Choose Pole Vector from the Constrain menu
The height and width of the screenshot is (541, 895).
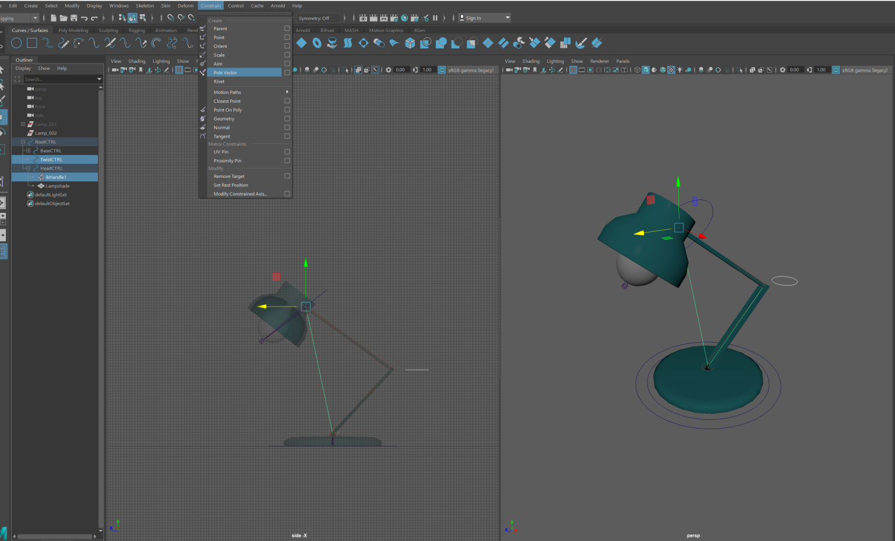225,73
